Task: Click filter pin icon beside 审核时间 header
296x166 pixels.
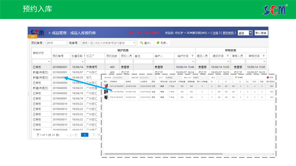Action: (x=263, y=56)
